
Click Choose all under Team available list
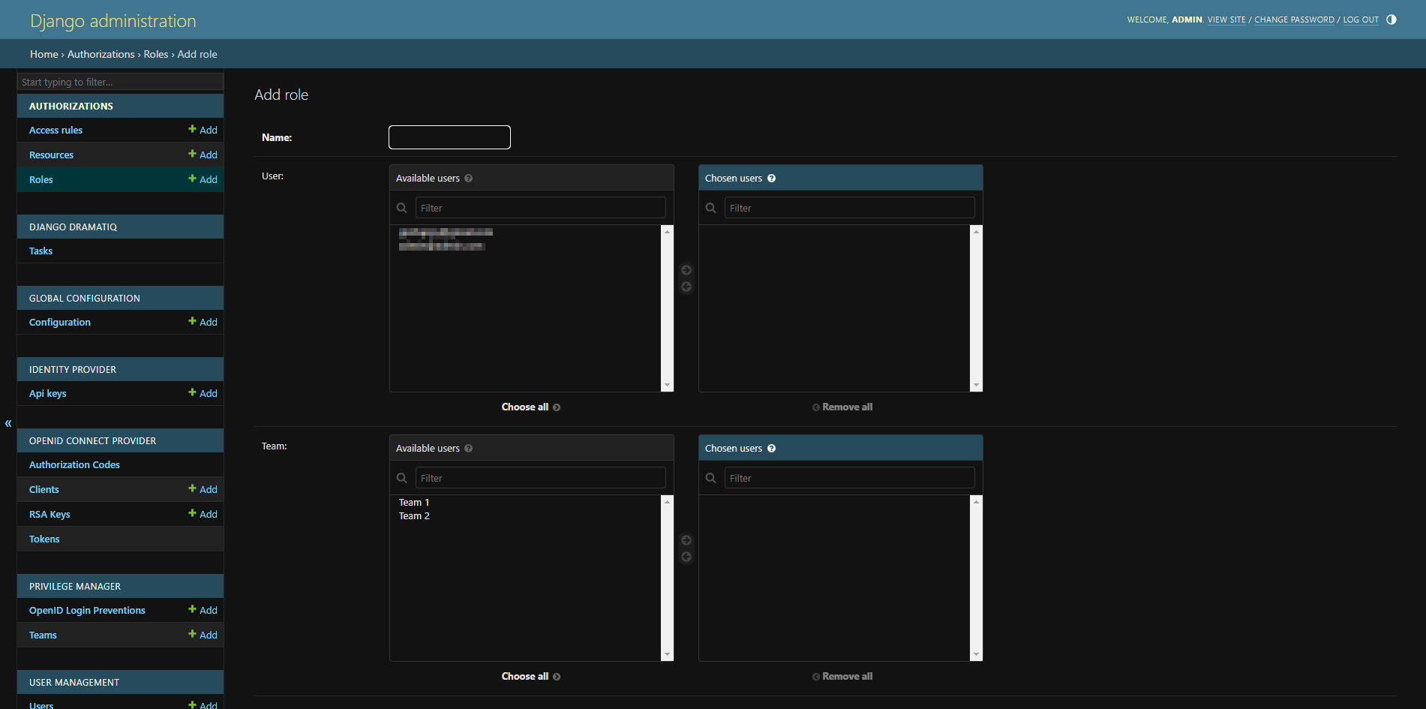point(531,676)
